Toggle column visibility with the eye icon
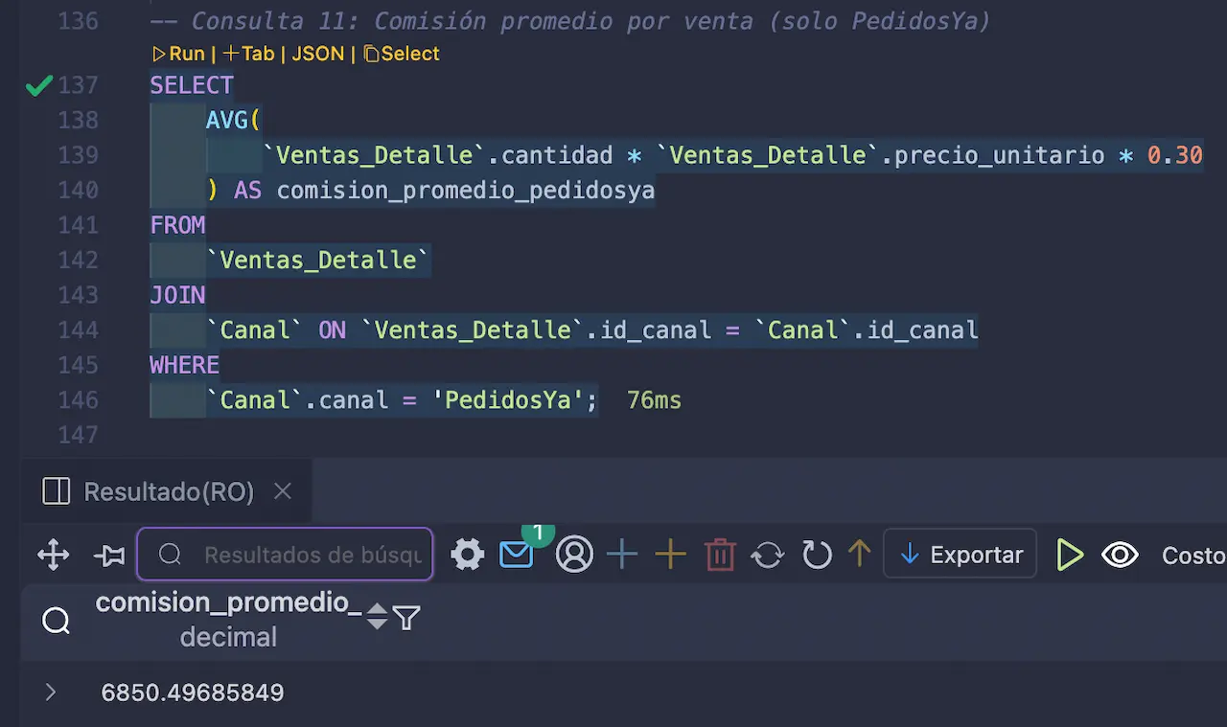1227x727 pixels. pos(1120,554)
